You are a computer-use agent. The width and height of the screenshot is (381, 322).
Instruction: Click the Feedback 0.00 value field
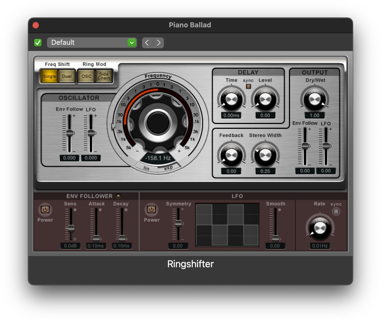point(231,171)
